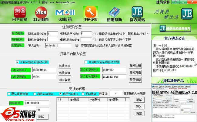Click 密码规则 green label
The height and width of the screenshot is (122, 197).
tap(18, 39)
